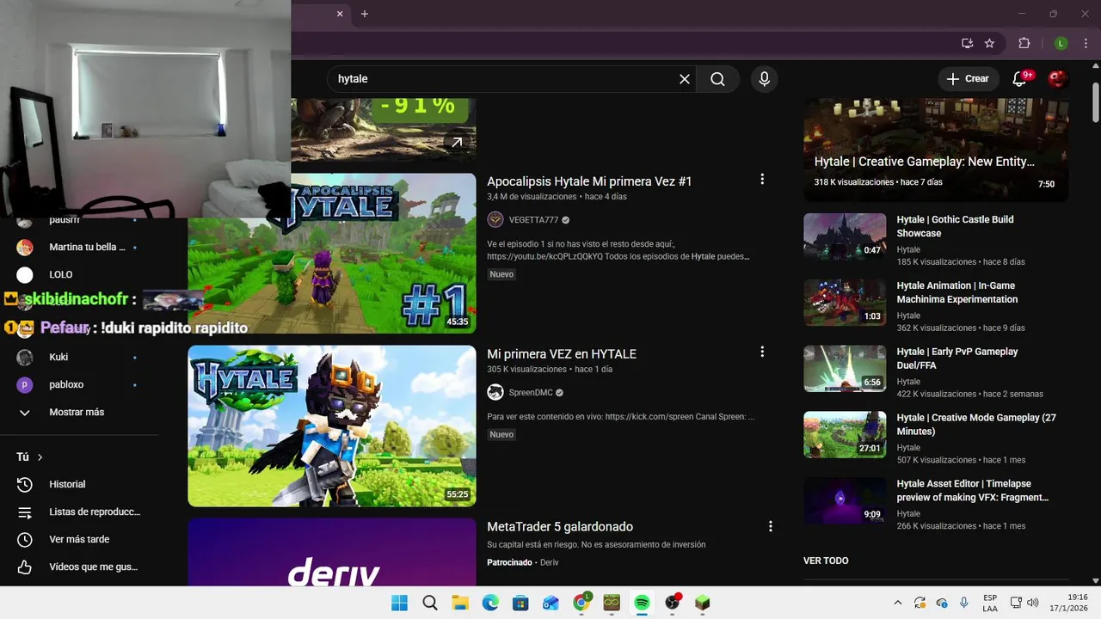The height and width of the screenshot is (619, 1101).
Task: Open Spotify from taskbar
Action: click(642, 603)
